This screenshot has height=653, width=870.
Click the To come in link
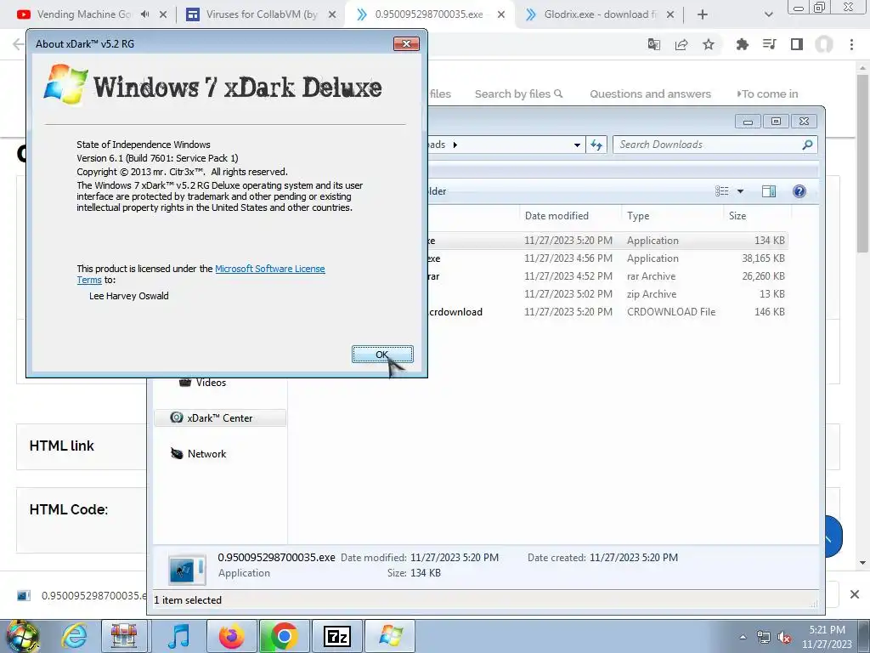pyautogui.click(x=768, y=94)
